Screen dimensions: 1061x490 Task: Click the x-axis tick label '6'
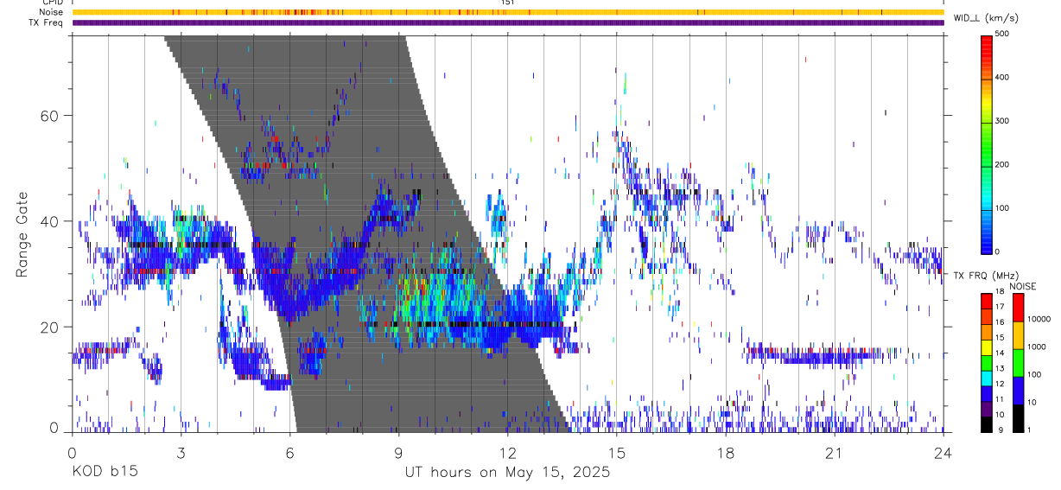tap(289, 454)
